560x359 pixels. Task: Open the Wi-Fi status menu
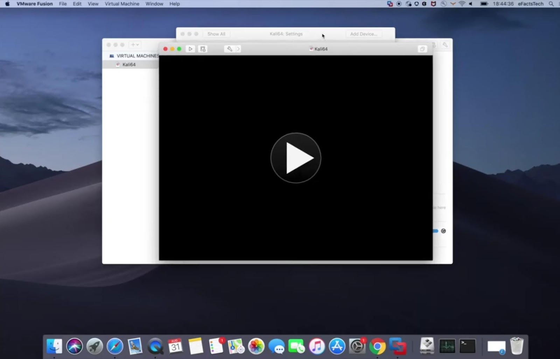click(462, 4)
